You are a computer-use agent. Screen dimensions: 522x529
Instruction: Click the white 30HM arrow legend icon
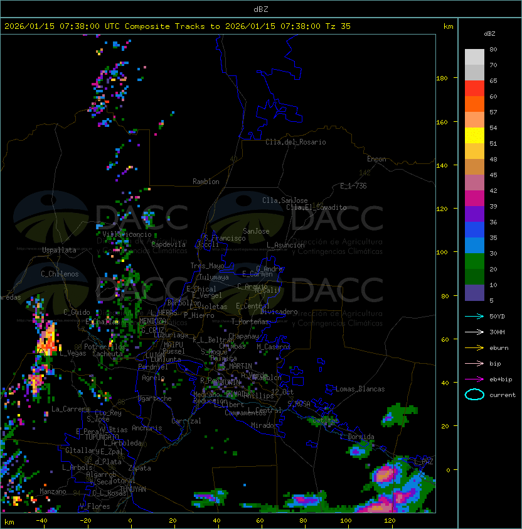[474, 332]
